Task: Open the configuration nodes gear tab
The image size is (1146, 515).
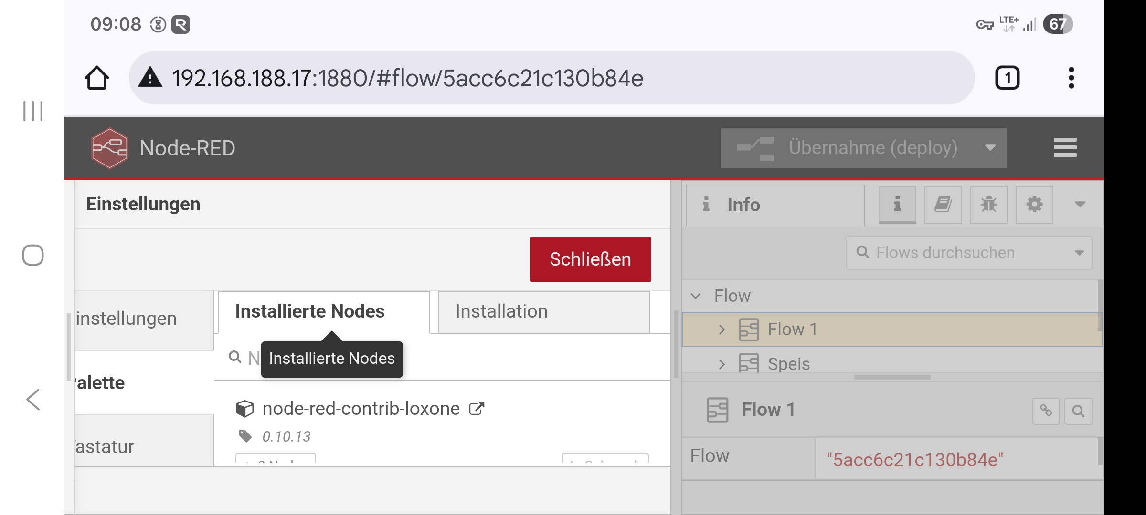Action: click(x=1034, y=205)
